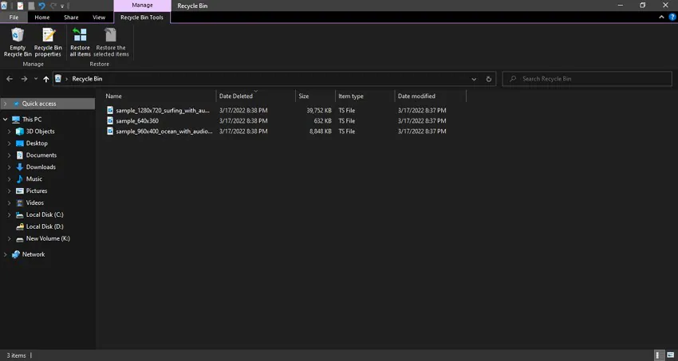Click the Properties quick access toolbar icon

click(20, 6)
